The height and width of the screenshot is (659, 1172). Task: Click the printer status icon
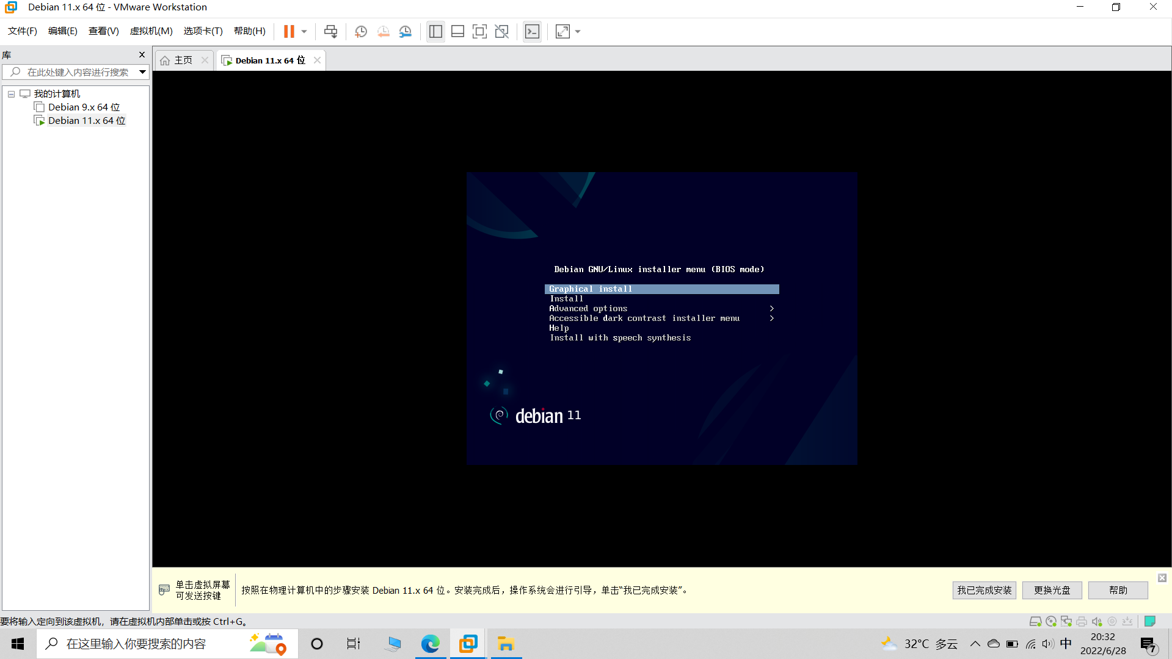point(1082,621)
